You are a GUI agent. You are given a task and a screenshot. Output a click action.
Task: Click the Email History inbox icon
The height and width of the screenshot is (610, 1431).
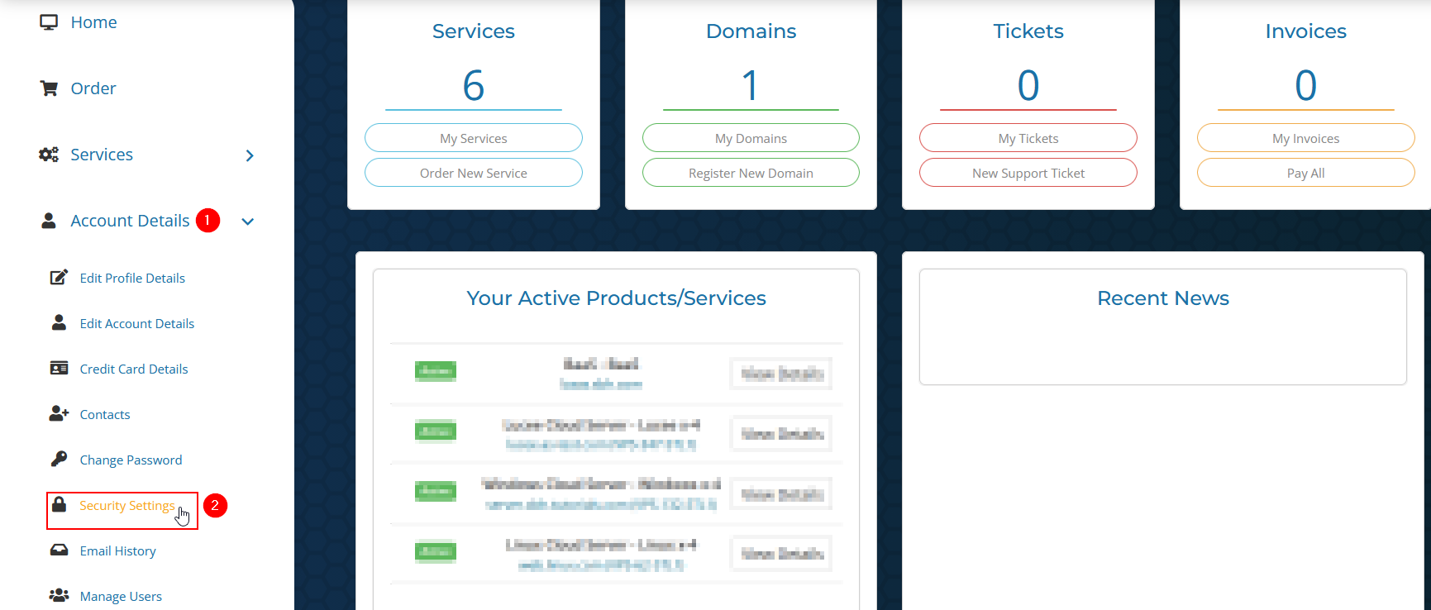coord(59,550)
